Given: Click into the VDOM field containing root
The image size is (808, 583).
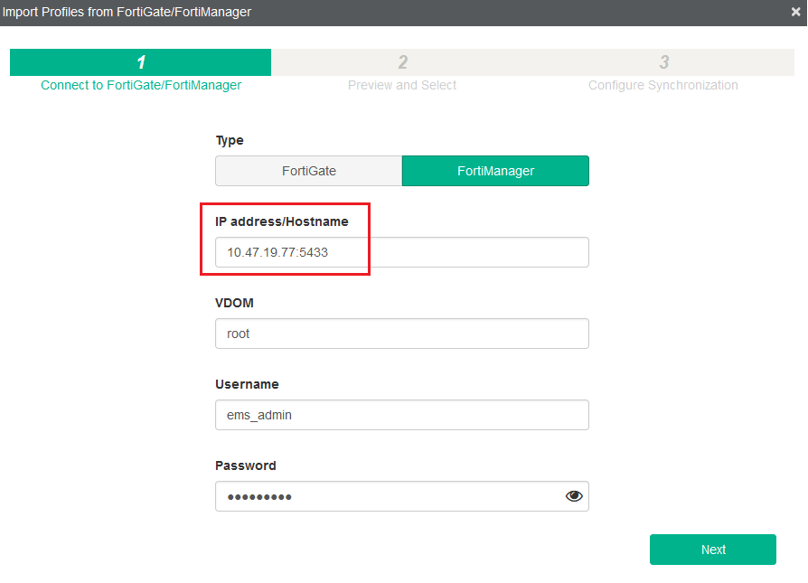Looking at the screenshot, I should [401, 334].
